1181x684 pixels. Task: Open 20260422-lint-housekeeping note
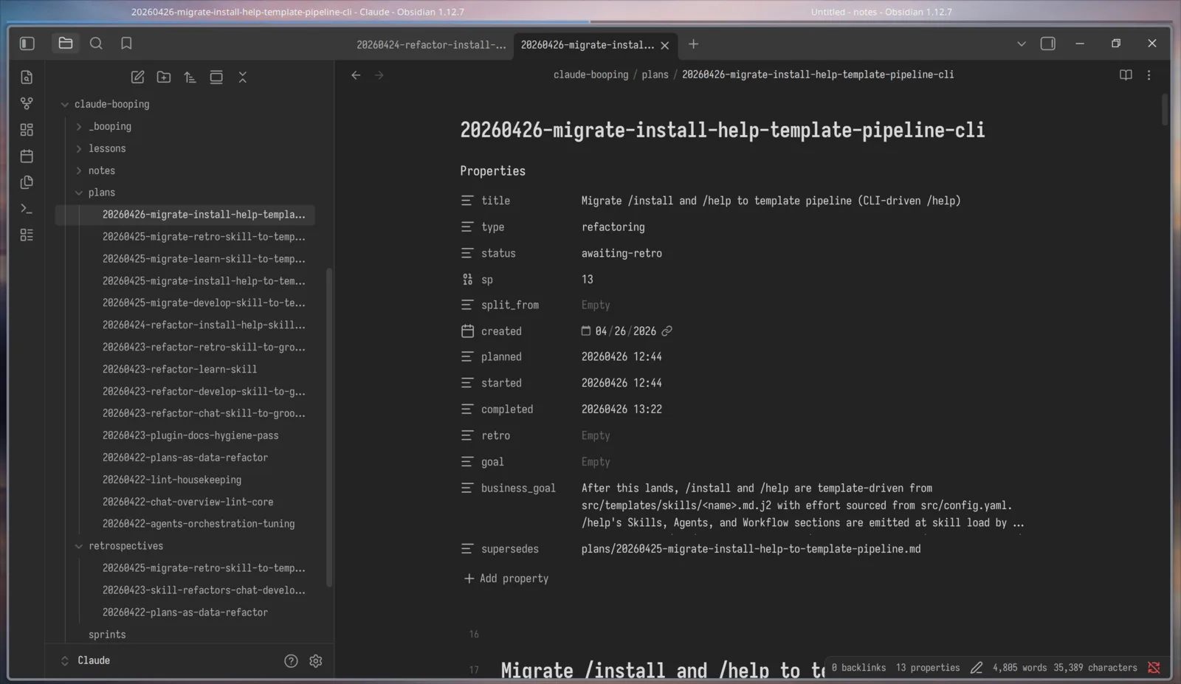(x=172, y=480)
